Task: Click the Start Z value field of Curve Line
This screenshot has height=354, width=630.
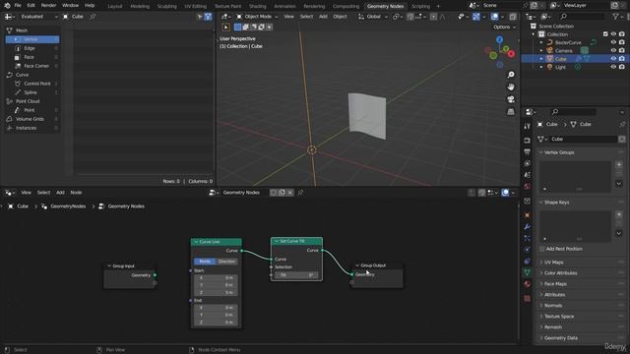Action: point(217,293)
